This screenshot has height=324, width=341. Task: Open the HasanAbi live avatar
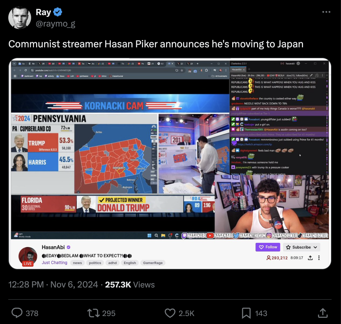[28, 257]
